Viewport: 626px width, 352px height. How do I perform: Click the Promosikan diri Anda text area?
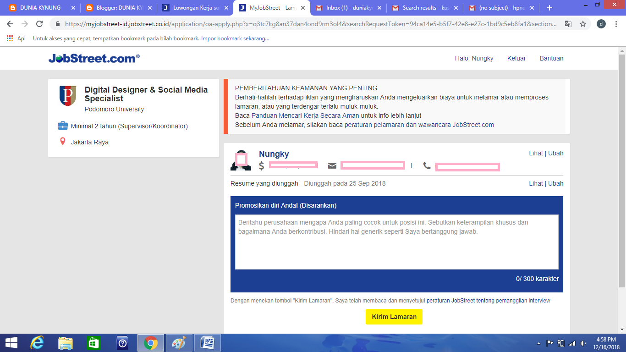(397, 242)
